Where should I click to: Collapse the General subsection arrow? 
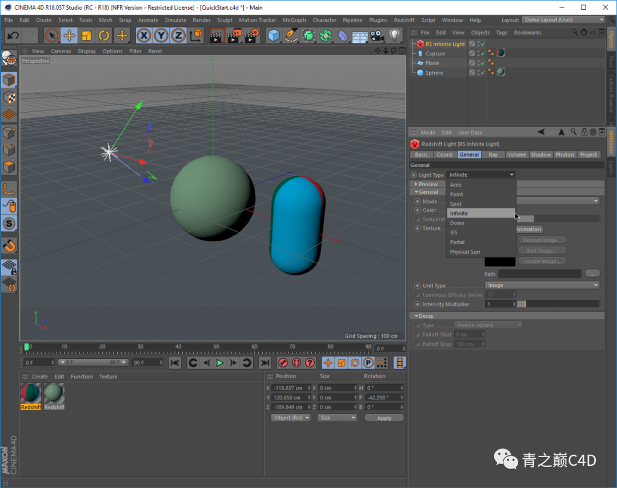pos(416,192)
